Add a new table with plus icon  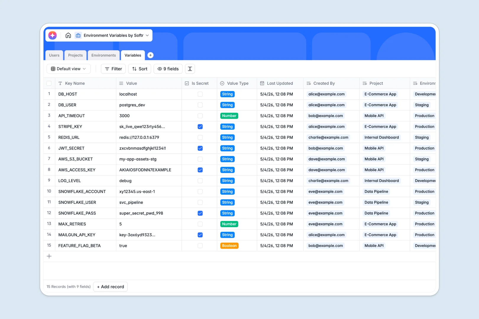point(151,55)
